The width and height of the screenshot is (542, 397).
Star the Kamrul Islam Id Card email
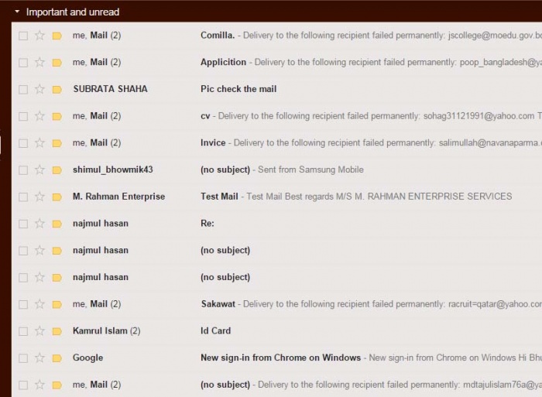[x=39, y=331]
